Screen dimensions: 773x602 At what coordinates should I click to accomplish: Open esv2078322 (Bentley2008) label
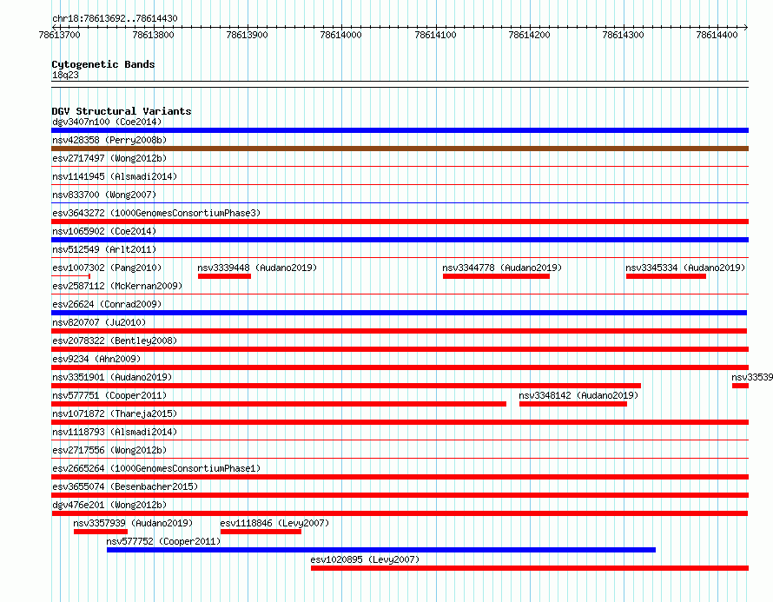point(115,341)
